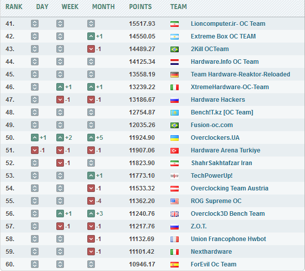Select the rank number 48.
Screen dimensions: 305x271
[10, 112]
